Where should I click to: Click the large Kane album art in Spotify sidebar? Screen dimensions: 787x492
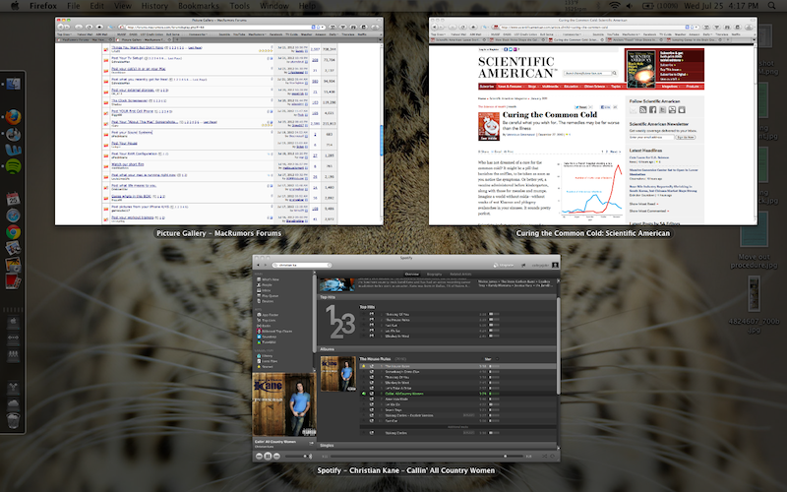click(x=284, y=404)
